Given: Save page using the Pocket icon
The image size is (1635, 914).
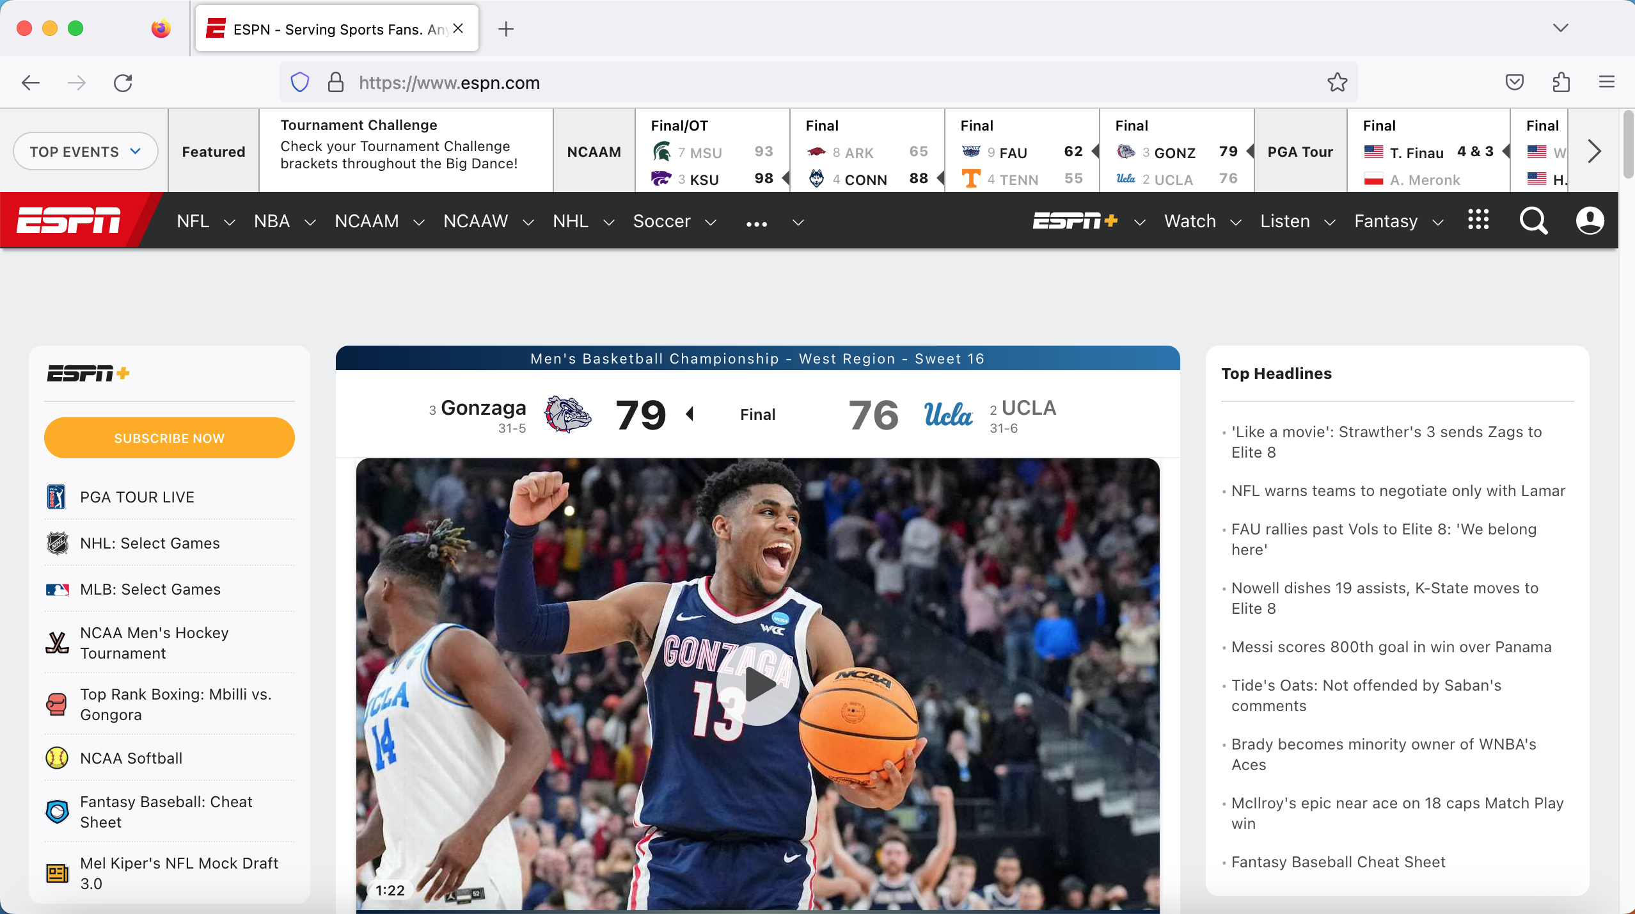Looking at the screenshot, I should [x=1513, y=82].
